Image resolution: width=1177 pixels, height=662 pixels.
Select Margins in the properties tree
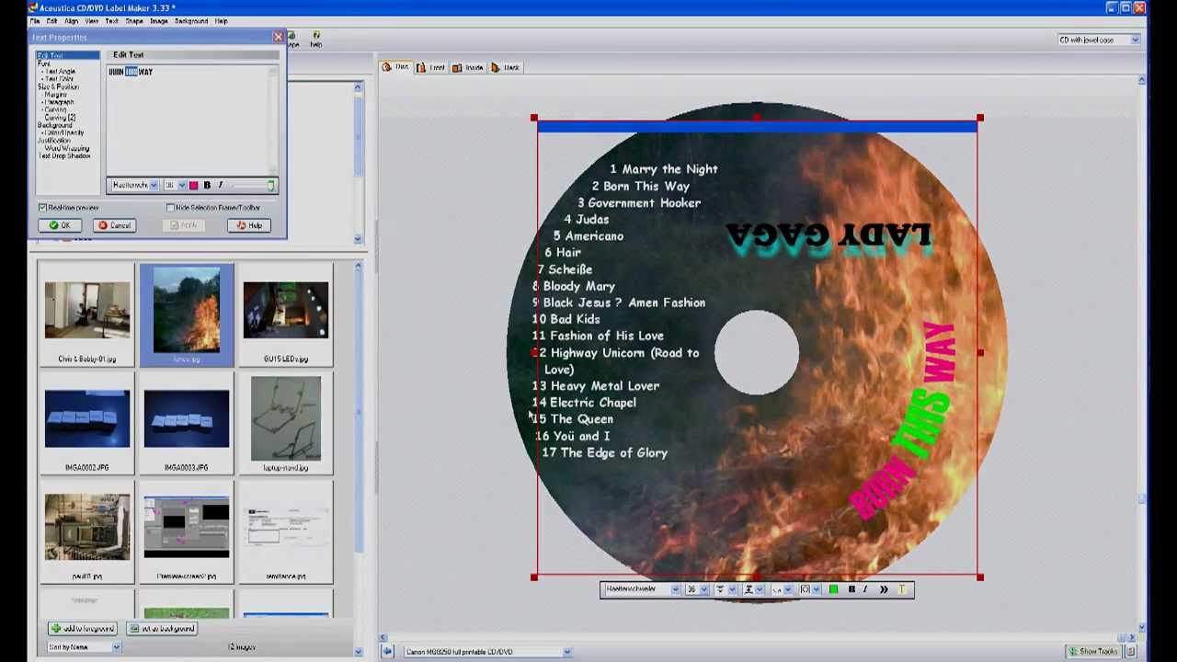(55, 95)
